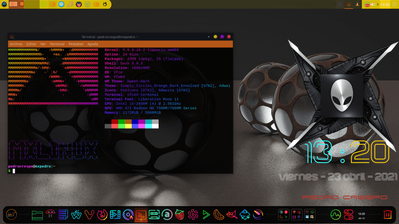Viewport: 399px width, 224px height.
Task: Open the trash can in the dock
Action: pos(387,214)
